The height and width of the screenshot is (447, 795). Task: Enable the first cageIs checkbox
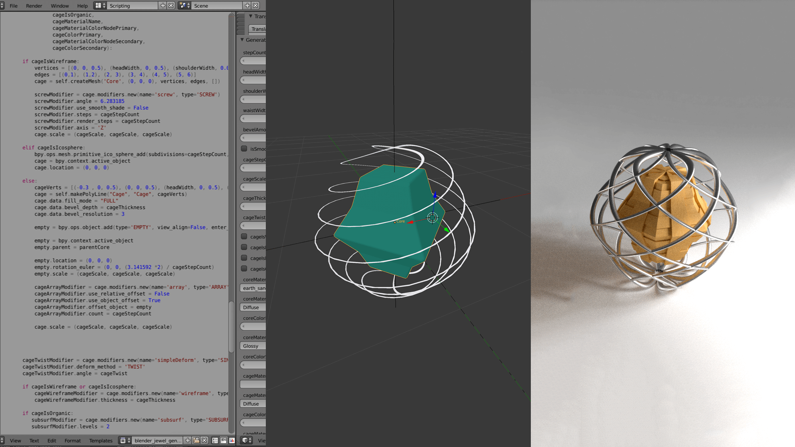[x=244, y=236]
